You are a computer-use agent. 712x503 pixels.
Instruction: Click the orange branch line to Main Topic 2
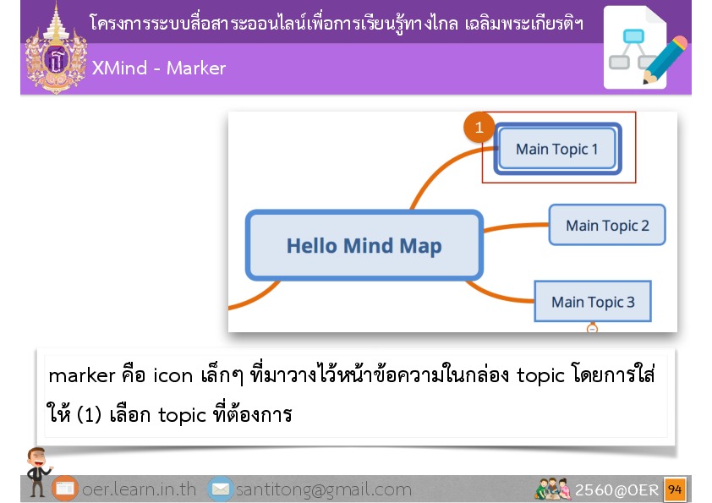click(516, 227)
